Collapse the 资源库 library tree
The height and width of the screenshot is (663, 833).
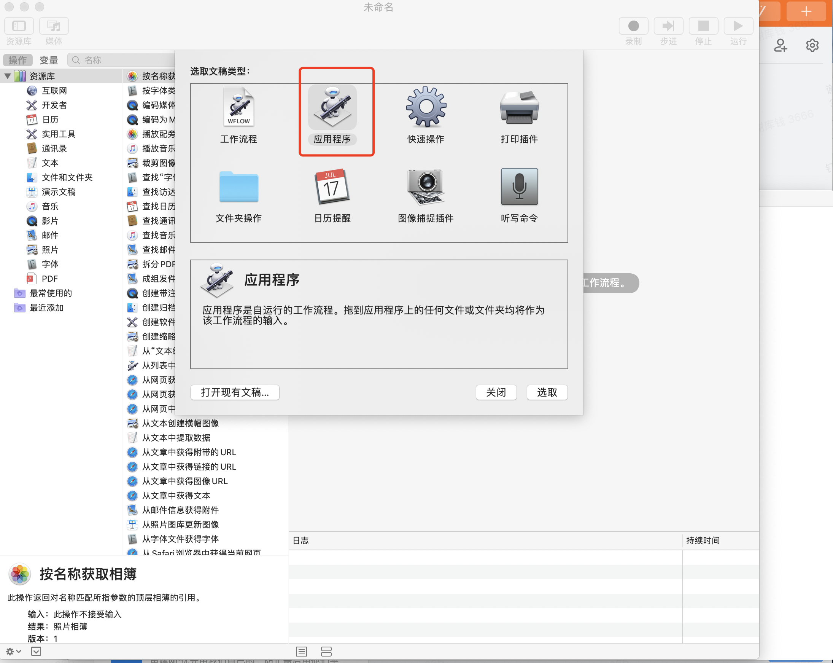(x=7, y=76)
